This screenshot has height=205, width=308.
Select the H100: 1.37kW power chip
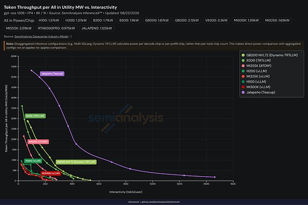(49, 20)
